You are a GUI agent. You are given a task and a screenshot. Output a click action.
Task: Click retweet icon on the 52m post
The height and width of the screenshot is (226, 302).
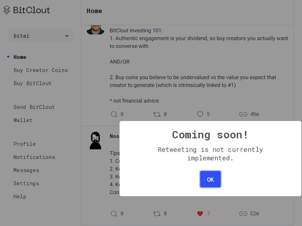(157, 214)
